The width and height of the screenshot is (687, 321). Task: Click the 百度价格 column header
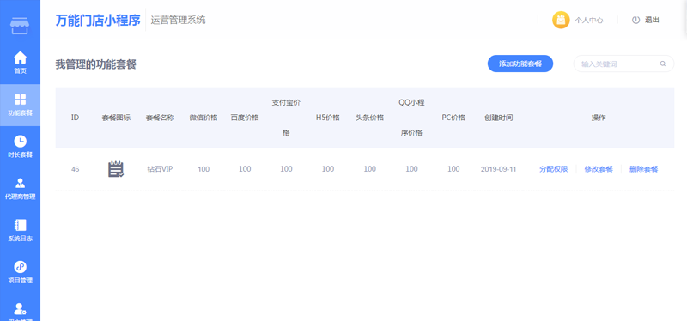coord(245,118)
